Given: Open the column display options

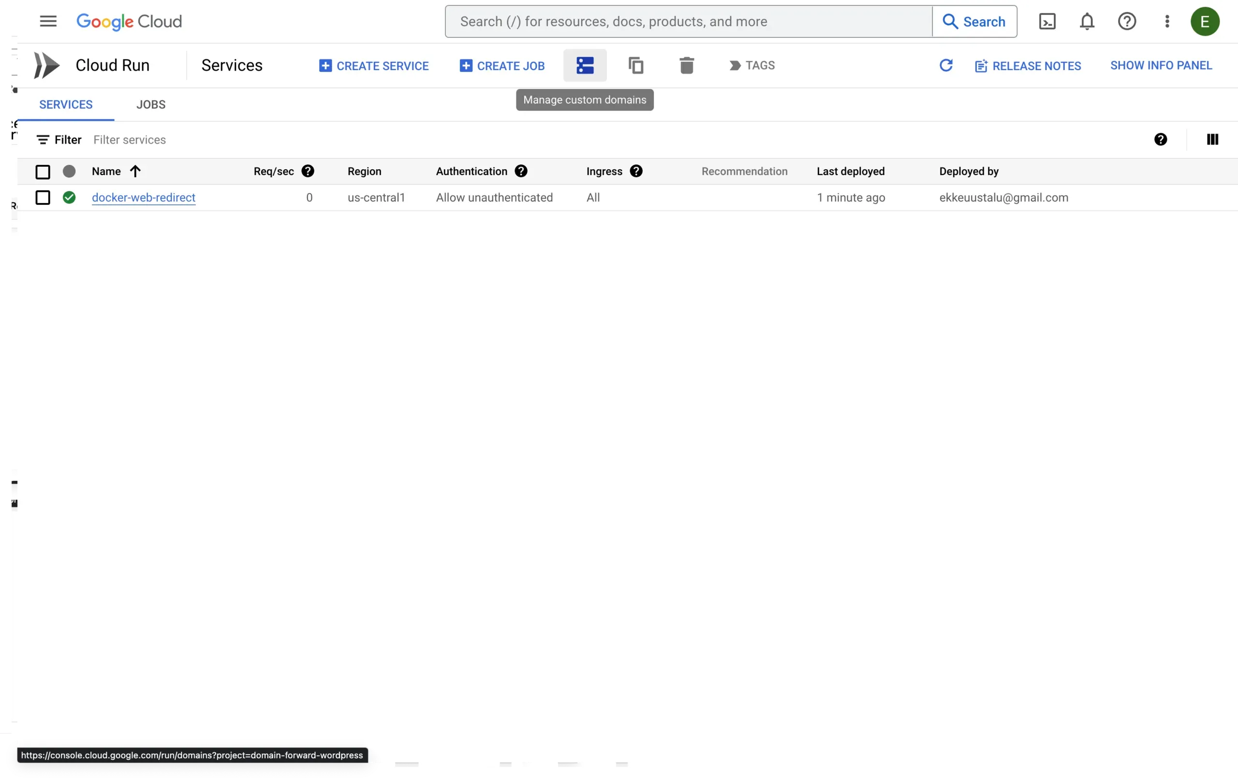Looking at the screenshot, I should (x=1212, y=139).
